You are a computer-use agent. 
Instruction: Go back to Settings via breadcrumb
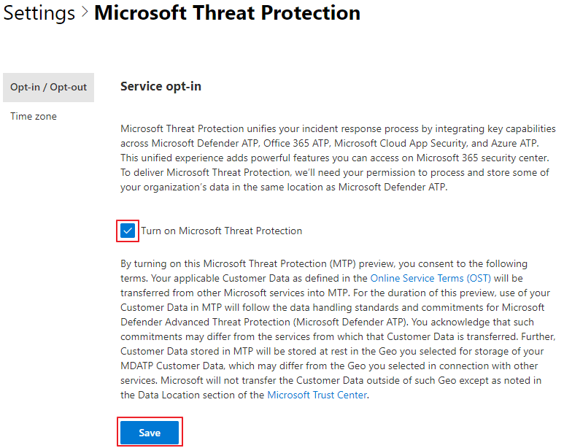(39, 13)
